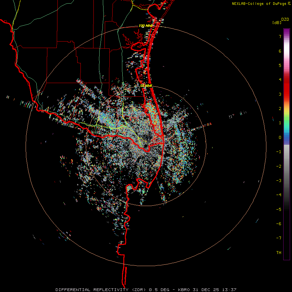Select the 0 value on the scale
This screenshot has height=292, width=292.
(280, 138)
